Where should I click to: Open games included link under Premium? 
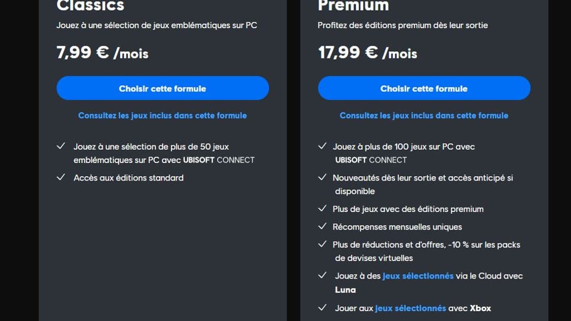424,116
